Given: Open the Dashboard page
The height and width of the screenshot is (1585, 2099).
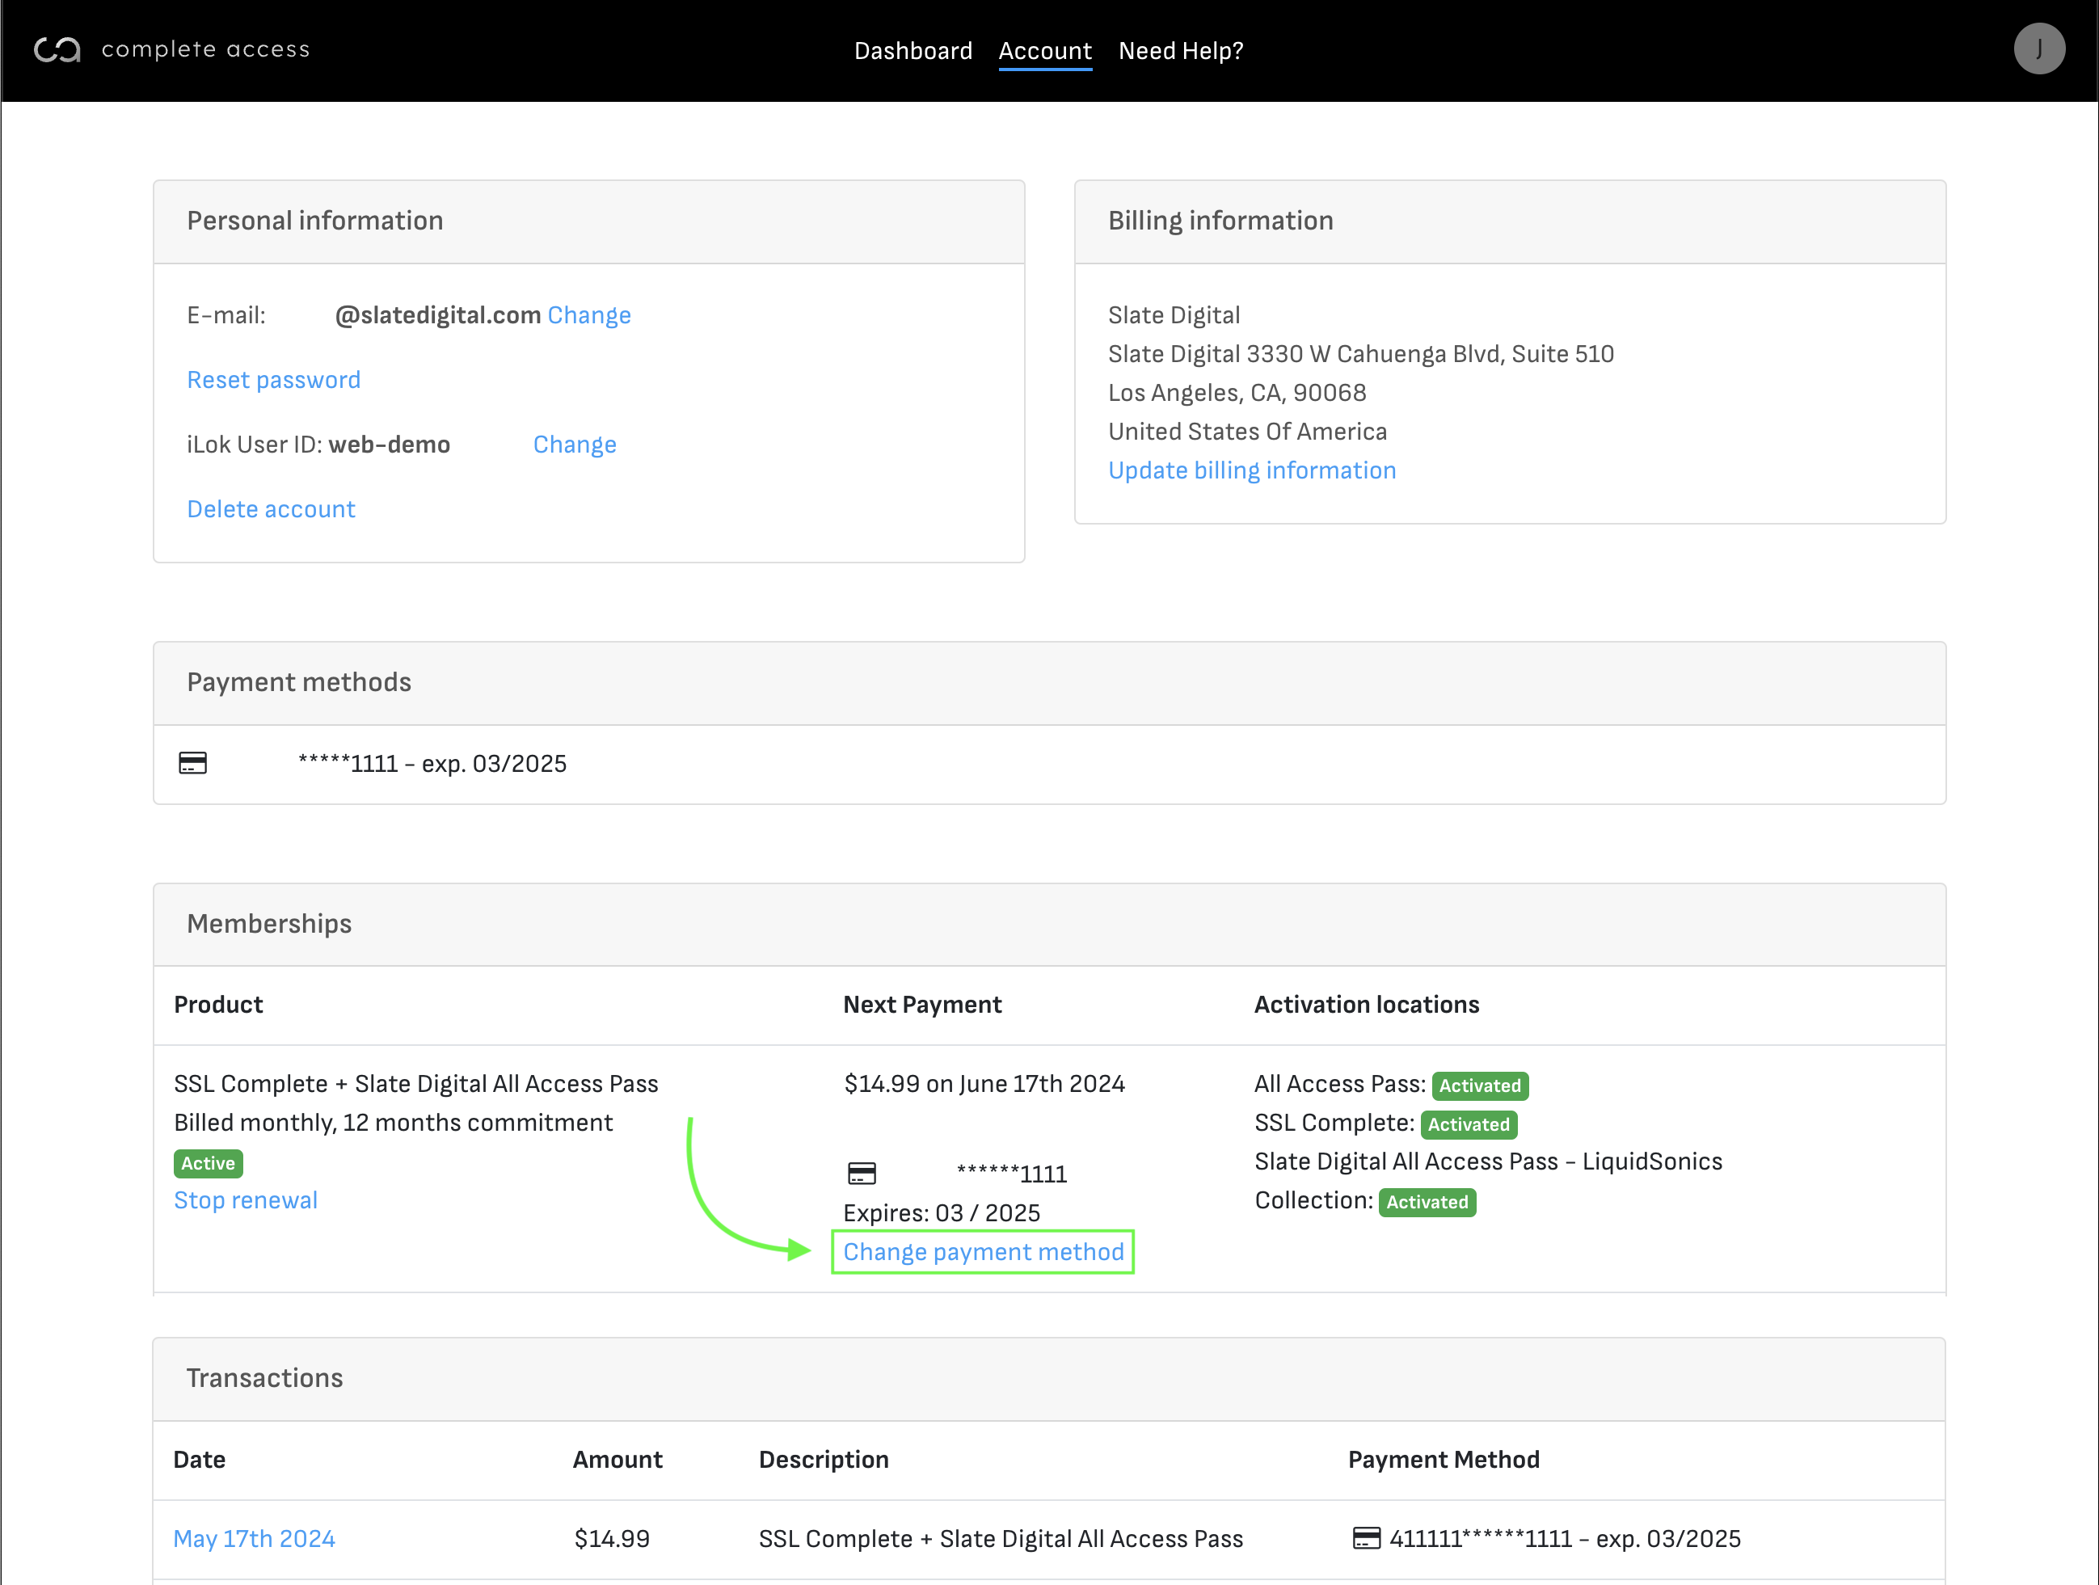Looking at the screenshot, I should (913, 51).
